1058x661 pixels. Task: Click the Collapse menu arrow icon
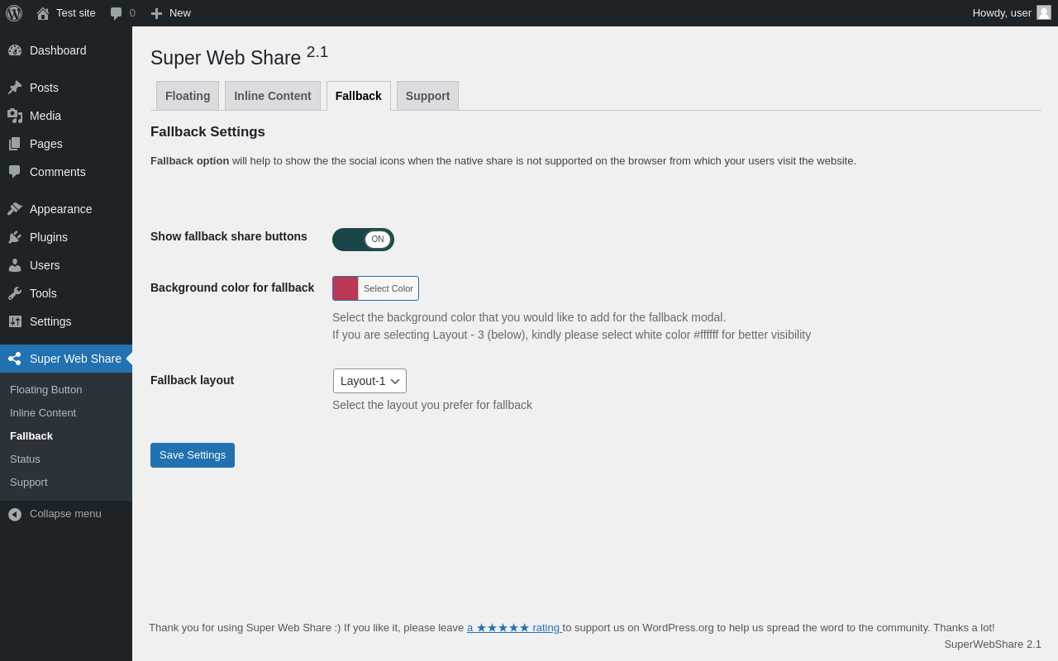tap(15, 514)
